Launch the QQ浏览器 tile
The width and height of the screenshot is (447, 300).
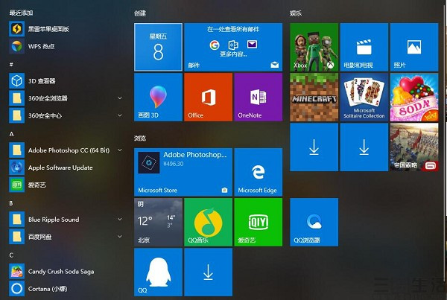click(x=314, y=222)
